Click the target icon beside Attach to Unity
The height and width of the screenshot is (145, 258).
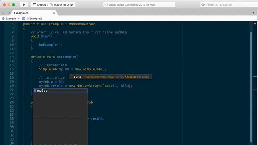(51, 5)
